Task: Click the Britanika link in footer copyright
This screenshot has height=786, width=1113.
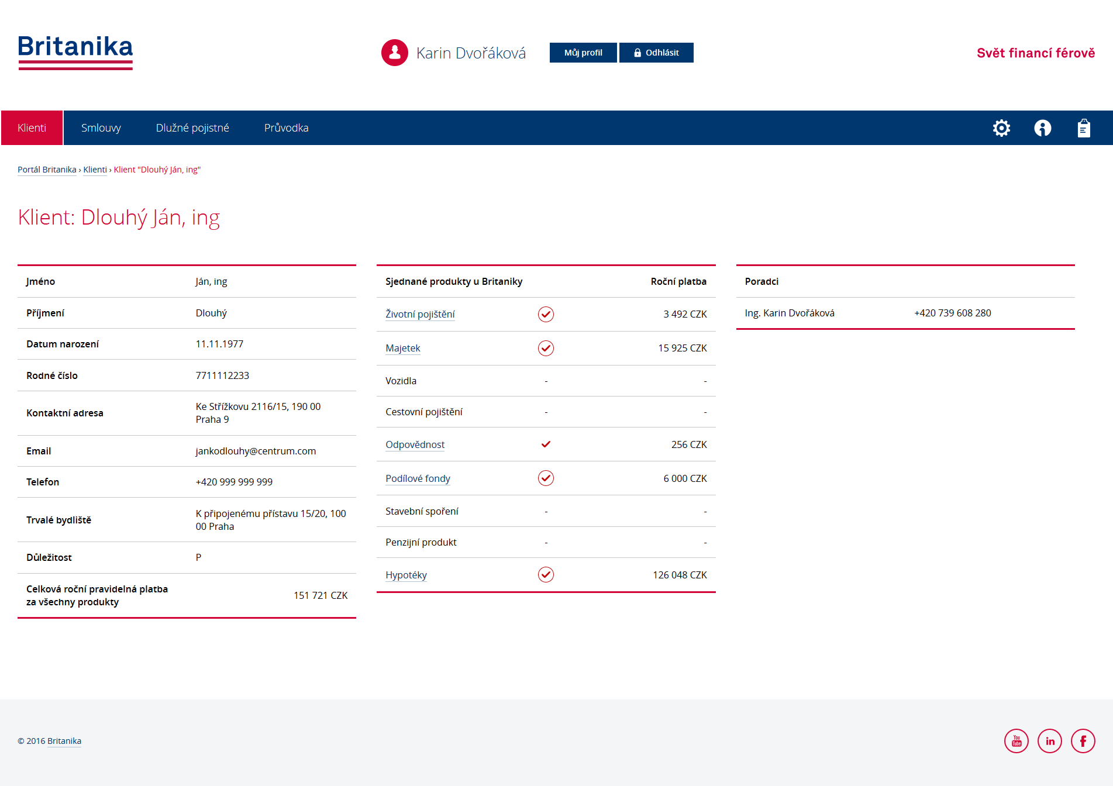Action: [x=64, y=741]
